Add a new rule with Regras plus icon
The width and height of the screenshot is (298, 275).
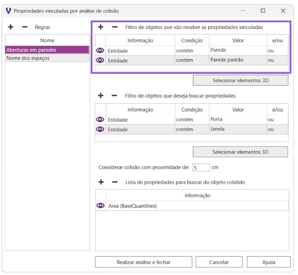tap(11, 27)
